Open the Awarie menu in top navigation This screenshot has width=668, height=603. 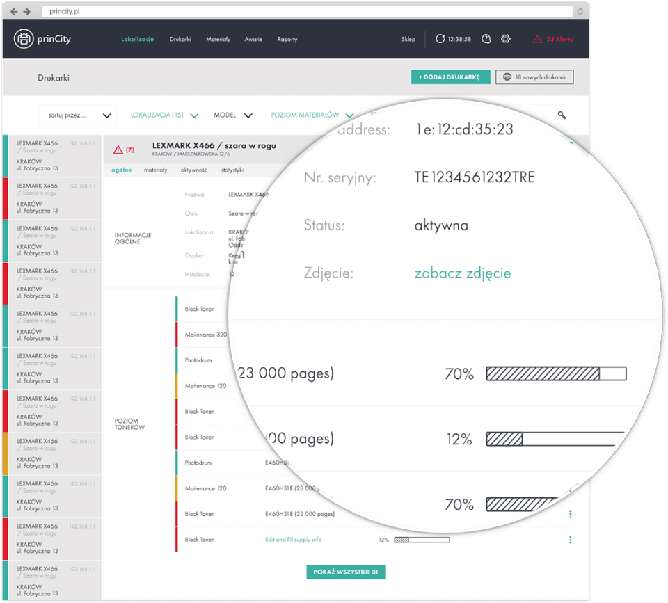[253, 40]
